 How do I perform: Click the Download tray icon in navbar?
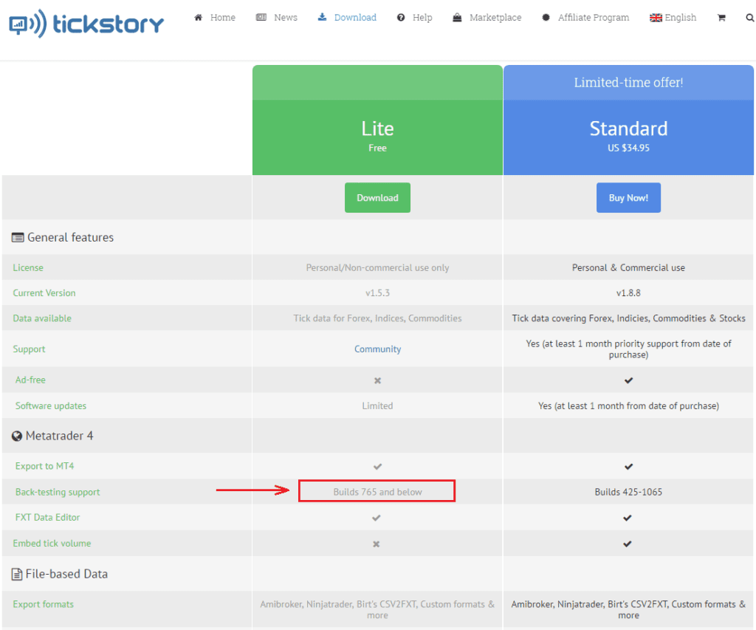(322, 18)
